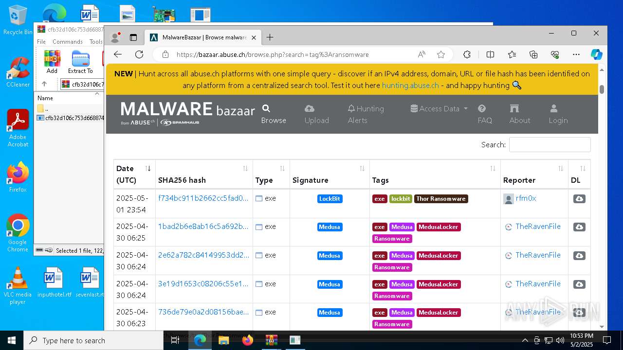Open WinRAR Commands menu
Viewport: 623px width, 350px height.
(68, 42)
